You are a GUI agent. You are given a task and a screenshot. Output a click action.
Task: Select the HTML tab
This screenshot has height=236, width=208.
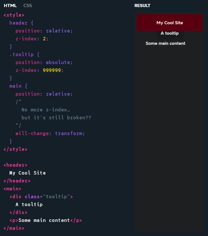pyautogui.click(x=10, y=6)
